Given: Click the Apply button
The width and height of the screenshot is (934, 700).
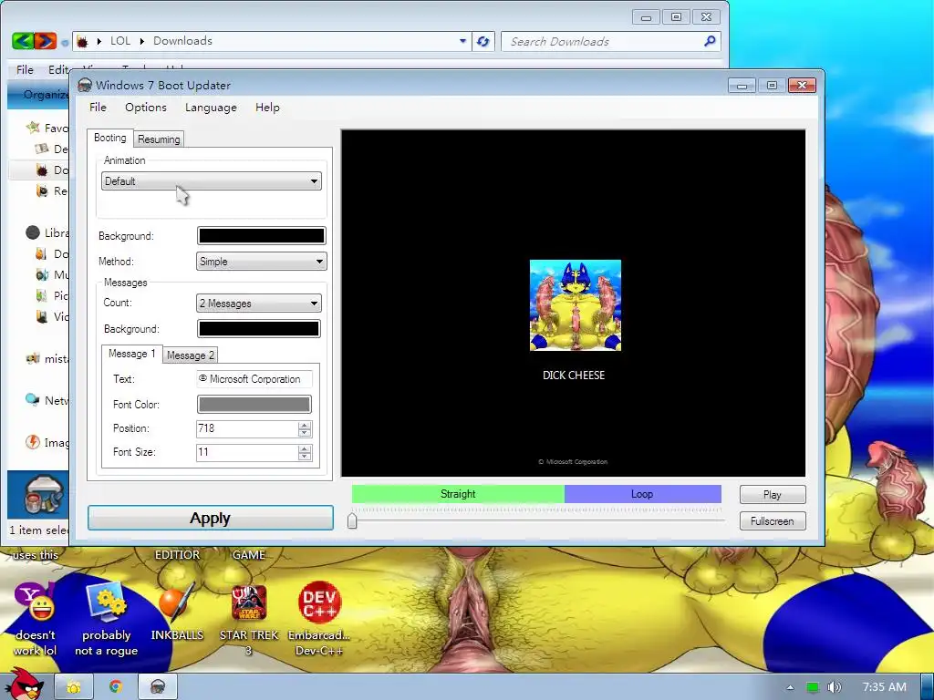Looking at the screenshot, I should (211, 518).
